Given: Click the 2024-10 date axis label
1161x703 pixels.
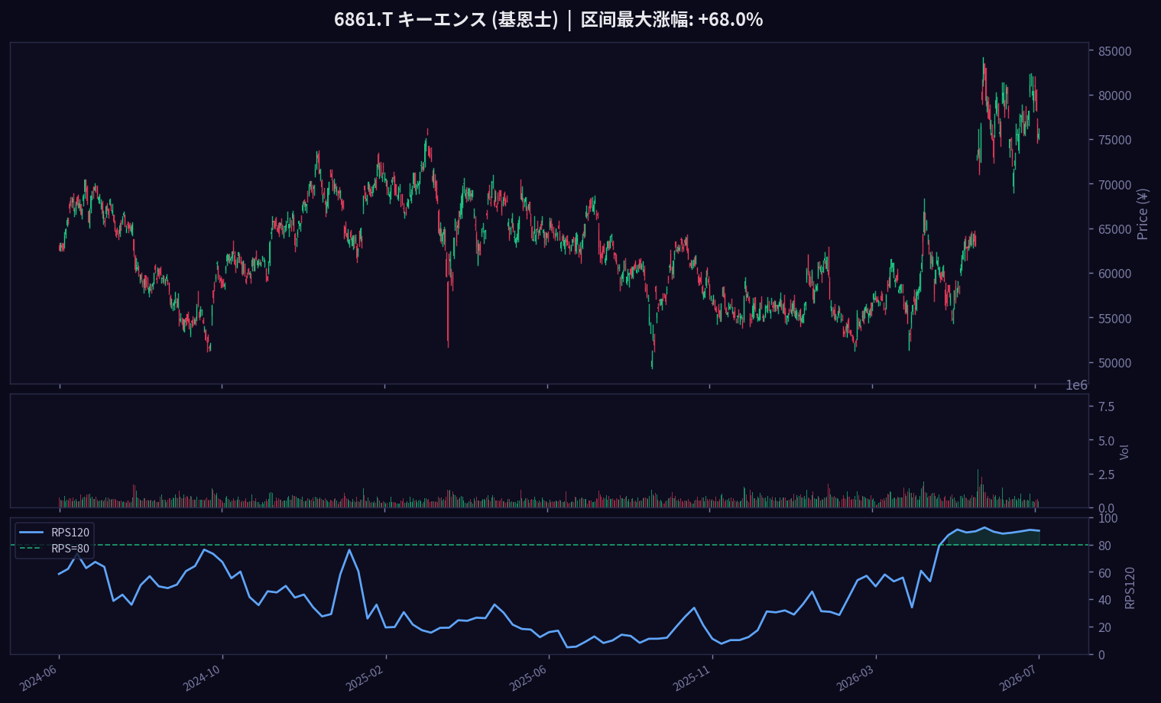Looking at the screenshot, I should coord(202,678).
